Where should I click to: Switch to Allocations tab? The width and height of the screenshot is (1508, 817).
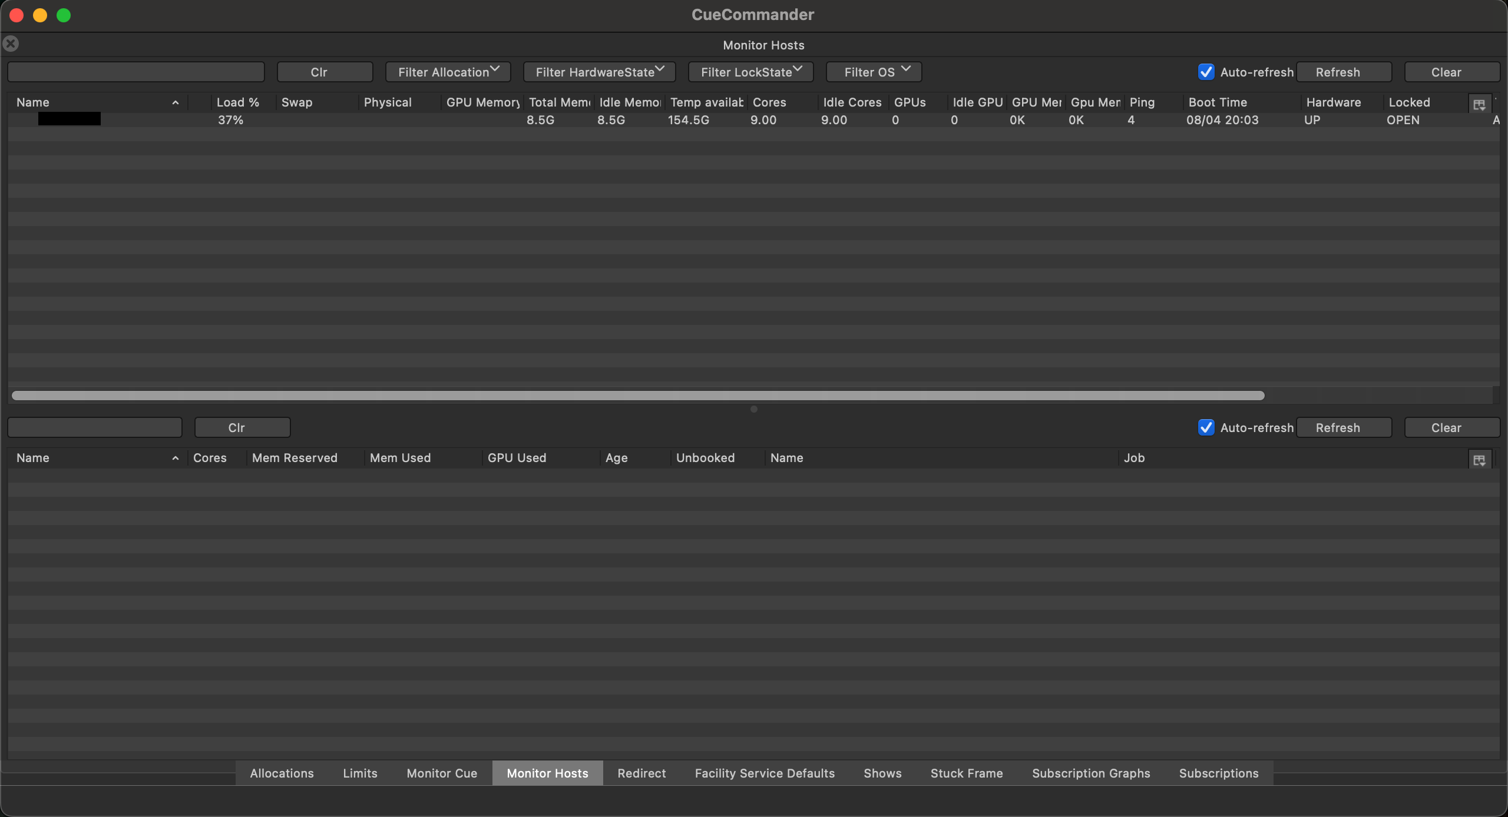282,773
